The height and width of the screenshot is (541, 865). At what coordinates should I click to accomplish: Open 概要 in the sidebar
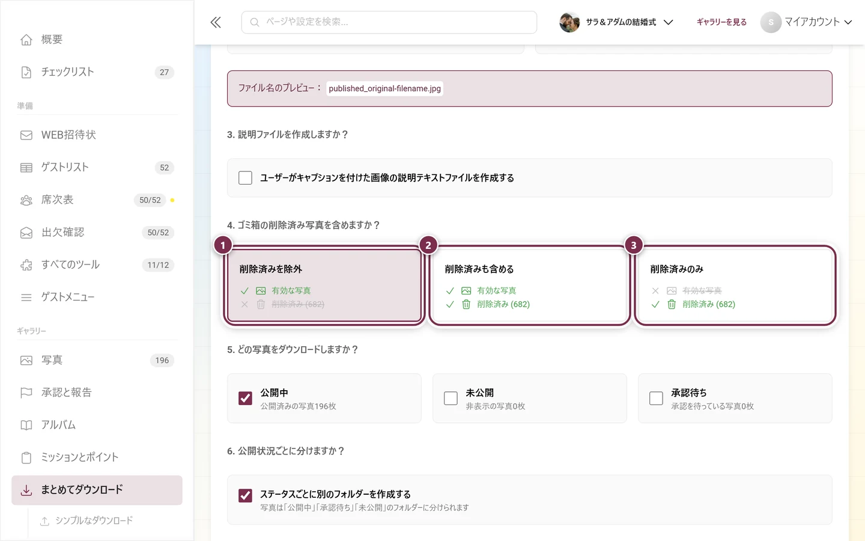pyautogui.click(x=97, y=40)
